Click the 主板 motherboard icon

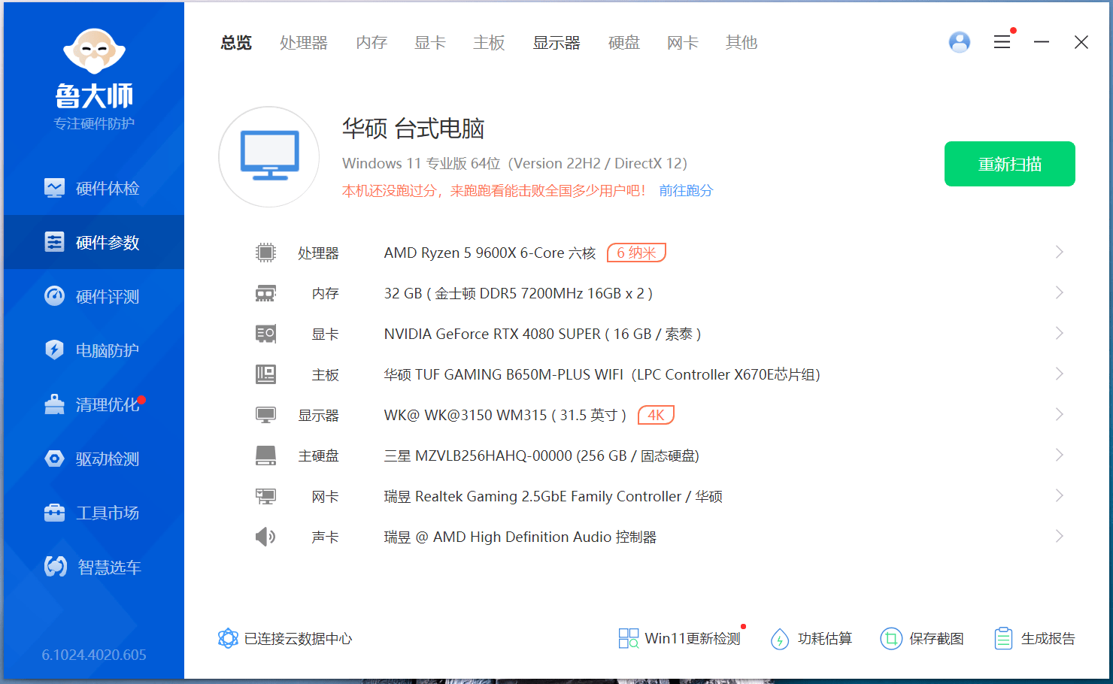click(x=265, y=374)
